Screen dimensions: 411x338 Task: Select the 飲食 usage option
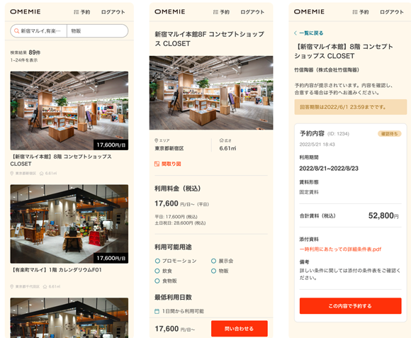pos(163,271)
